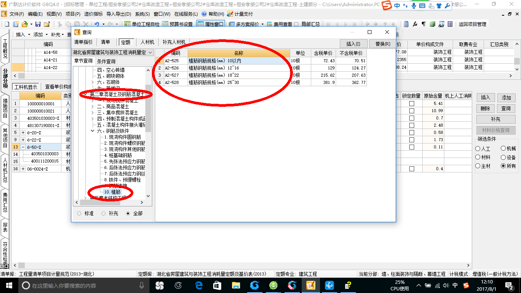This screenshot has height=293, width=521.
Task: Select tree item 4.桩基础钢筋
Action: click(x=118, y=155)
